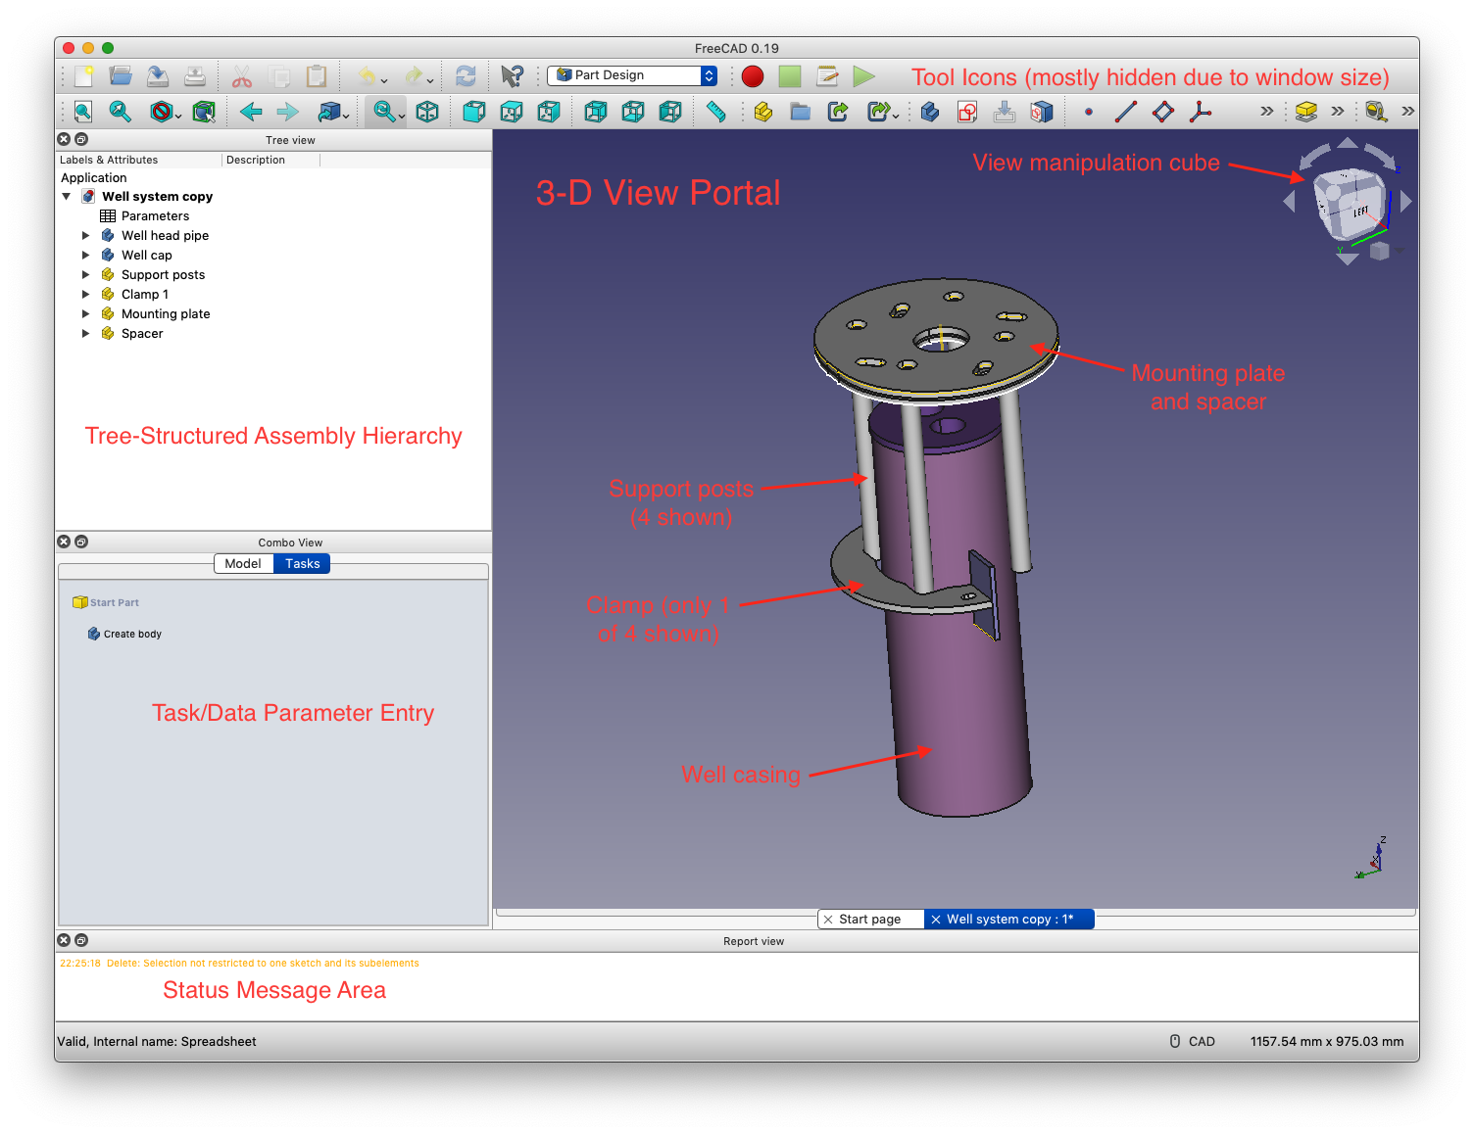Click the Fit All zoom icon
This screenshot has width=1474, height=1134.
[x=83, y=112]
